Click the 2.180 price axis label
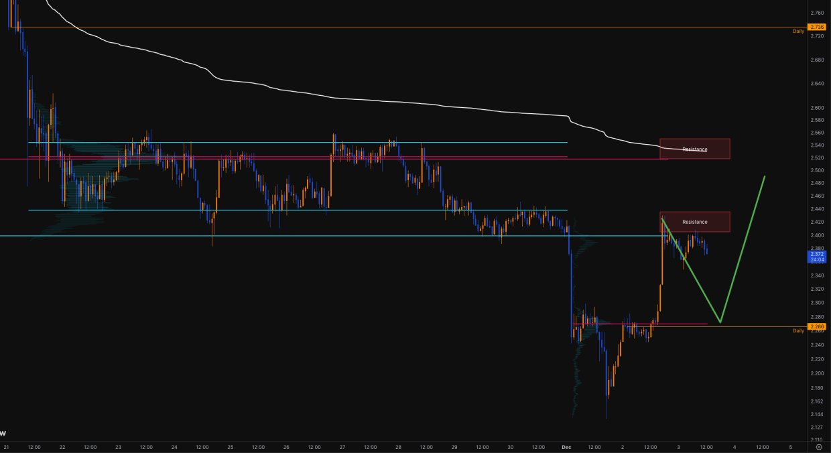This screenshot has height=453, width=831. point(817,387)
